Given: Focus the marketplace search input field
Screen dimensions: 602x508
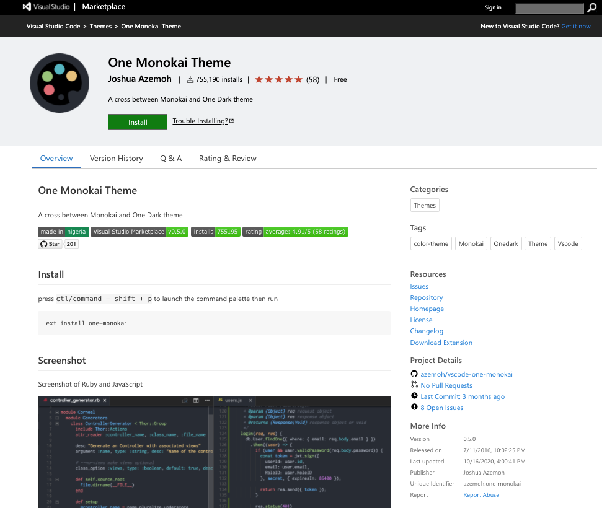Looking at the screenshot, I should [x=549, y=8].
